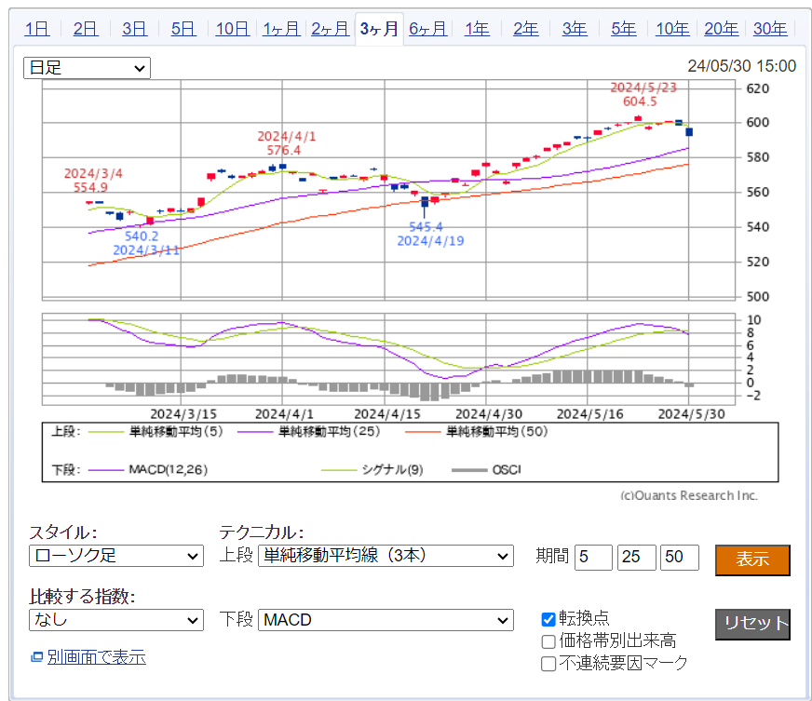
Task: Open the 別画面で表示 link
Action: tap(96, 657)
